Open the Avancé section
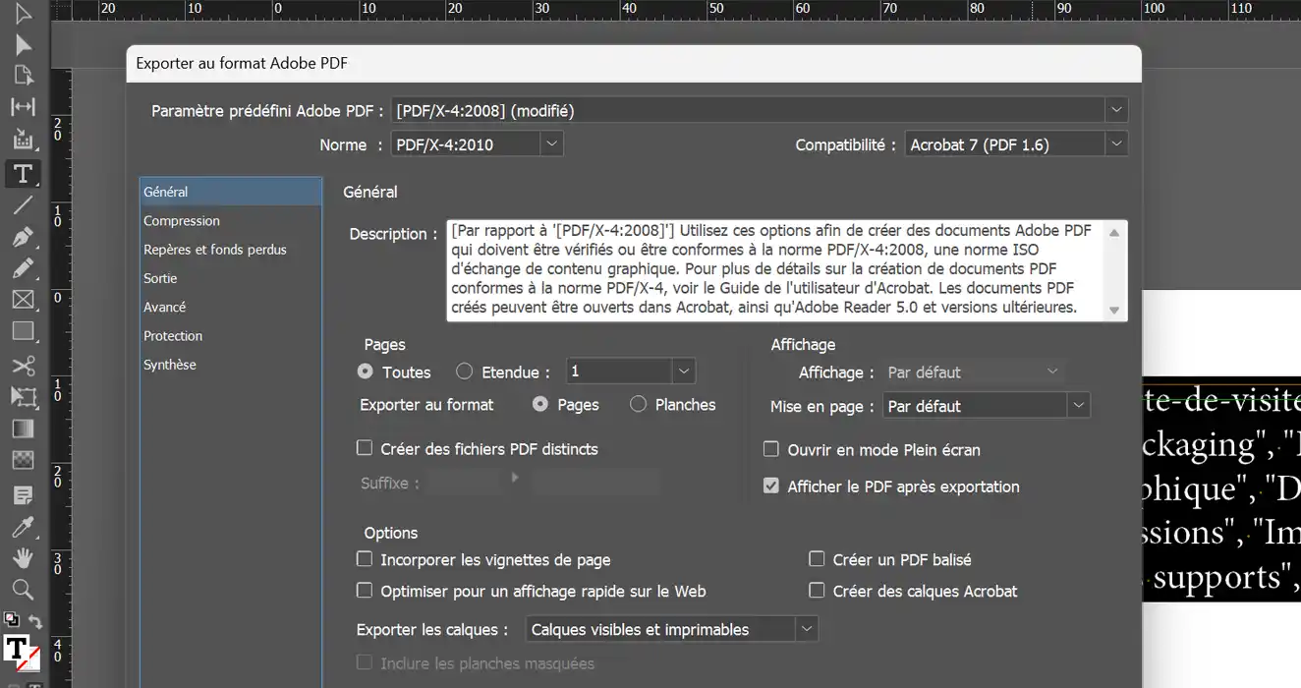Screen dimensions: 1301x688 coord(231,307)
